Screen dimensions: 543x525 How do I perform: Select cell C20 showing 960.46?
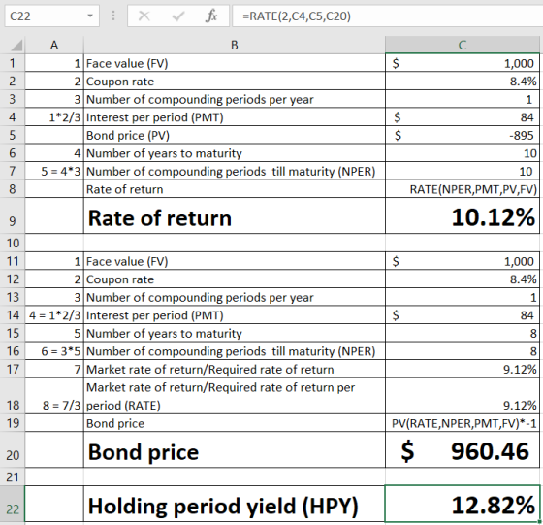click(x=463, y=449)
